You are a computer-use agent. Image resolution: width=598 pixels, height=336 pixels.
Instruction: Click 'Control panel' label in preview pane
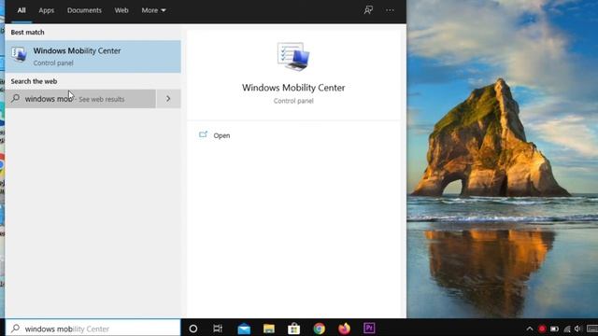pos(293,101)
